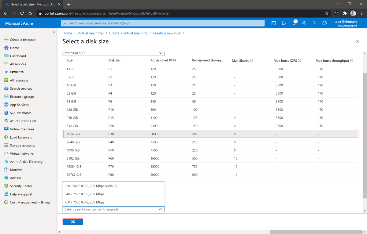The width and height of the screenshot is (367, 234).
Task: Send feedback using the smiley icon
Action: coord(324,23)
